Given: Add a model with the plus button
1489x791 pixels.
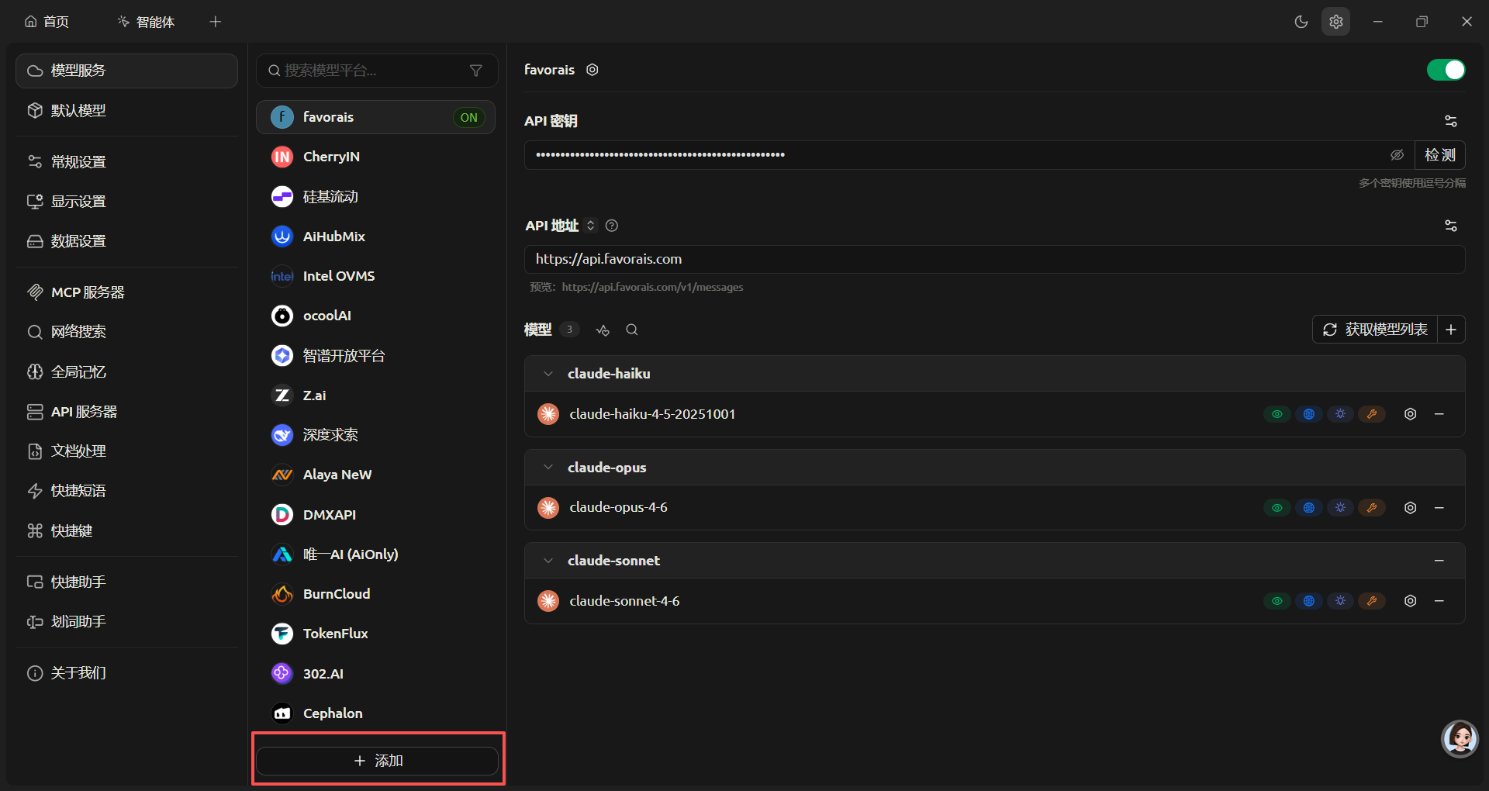Looking at the screenshot, I should click(1451, 330).
